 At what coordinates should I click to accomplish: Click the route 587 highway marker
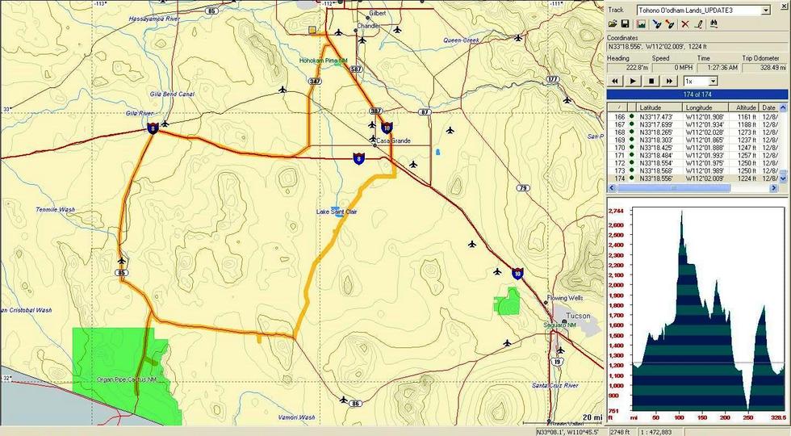[x=356, y=69]
